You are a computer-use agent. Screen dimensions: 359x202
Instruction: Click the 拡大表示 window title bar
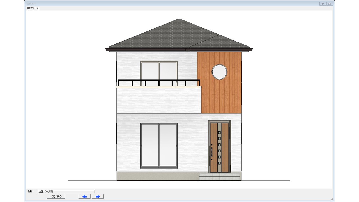[168, 4]
